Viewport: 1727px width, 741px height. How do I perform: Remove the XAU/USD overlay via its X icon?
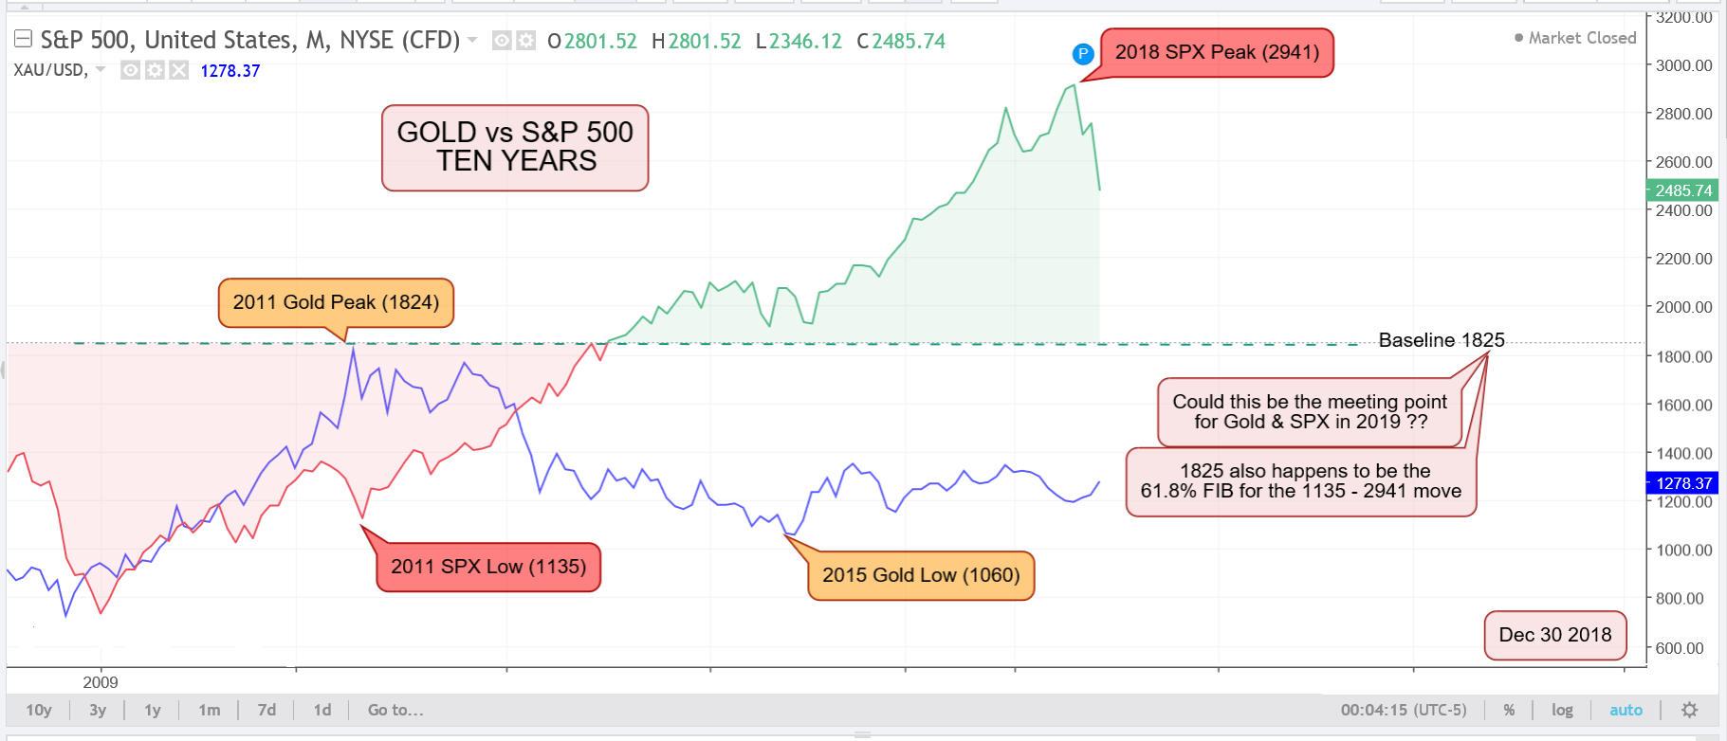(177, 69)
